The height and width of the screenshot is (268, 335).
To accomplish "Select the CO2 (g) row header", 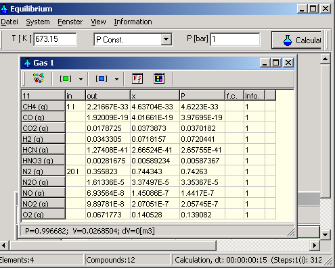I will pos(43,128).
